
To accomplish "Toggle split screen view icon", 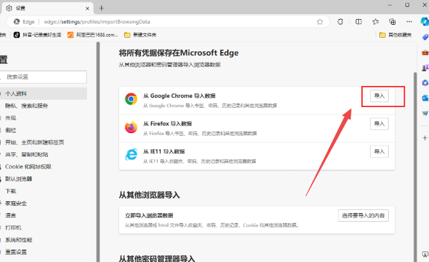I will 358,22.
